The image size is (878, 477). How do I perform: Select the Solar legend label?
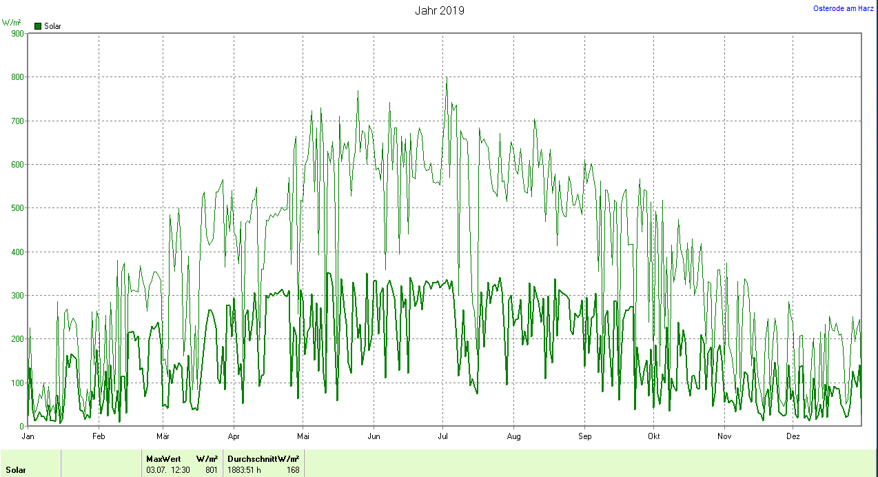click(x=52, y=26)
